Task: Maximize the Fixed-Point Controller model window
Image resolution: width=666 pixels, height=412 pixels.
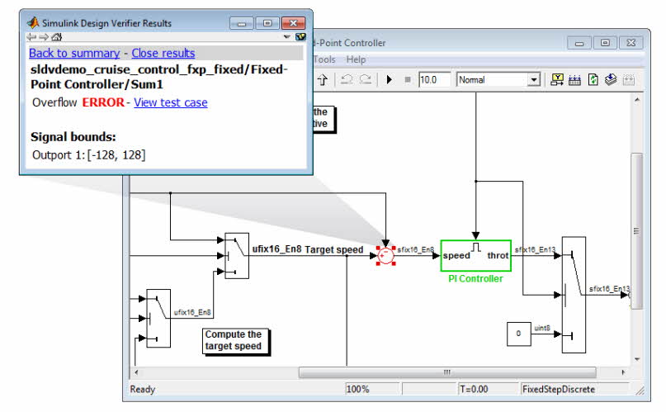Action: [605, 43]
